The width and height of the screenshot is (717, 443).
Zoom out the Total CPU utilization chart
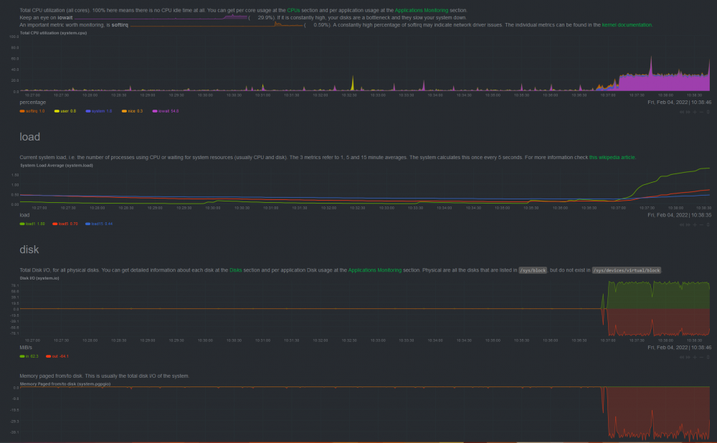701,112
